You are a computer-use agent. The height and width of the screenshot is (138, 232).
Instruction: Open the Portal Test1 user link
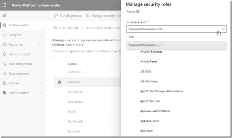75,72
